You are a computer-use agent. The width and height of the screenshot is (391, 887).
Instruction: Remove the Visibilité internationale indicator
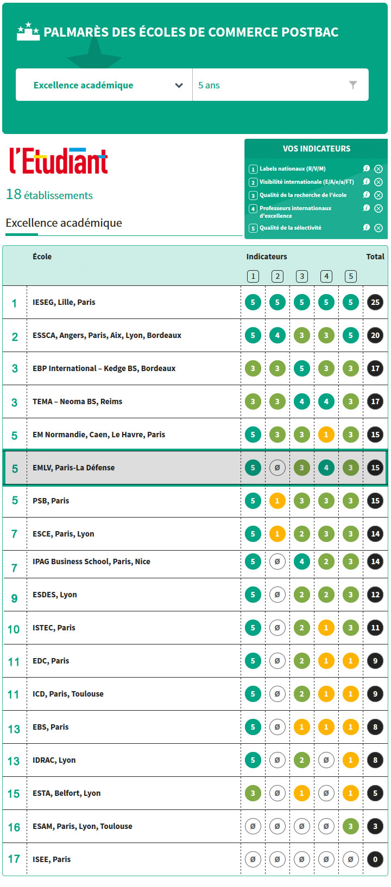379,182
